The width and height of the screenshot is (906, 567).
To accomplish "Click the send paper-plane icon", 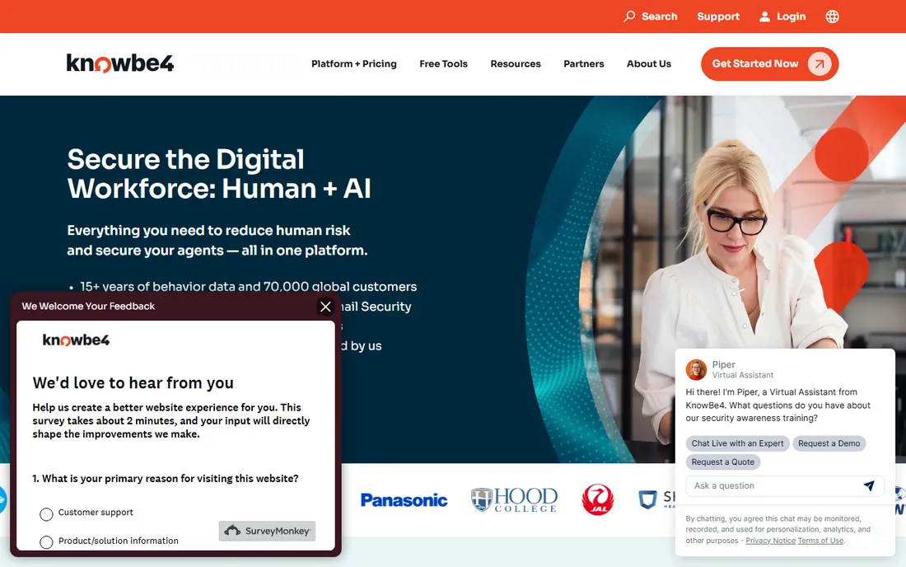I will coord(869,485).
